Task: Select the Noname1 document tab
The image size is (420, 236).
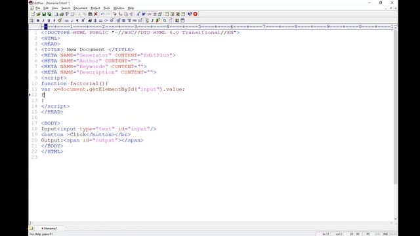Action: pos(49,228)
